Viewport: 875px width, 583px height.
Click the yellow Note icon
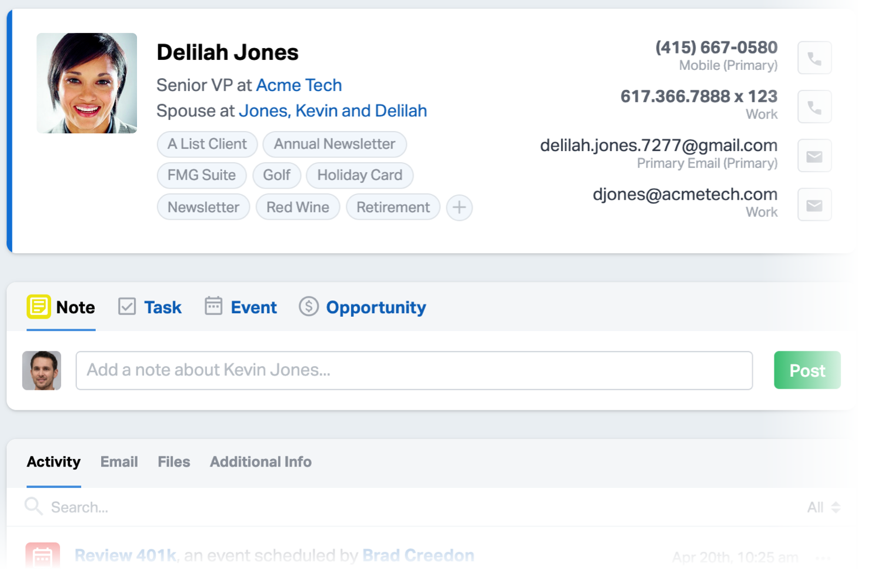pyautogui.click(x=39, y=307)
